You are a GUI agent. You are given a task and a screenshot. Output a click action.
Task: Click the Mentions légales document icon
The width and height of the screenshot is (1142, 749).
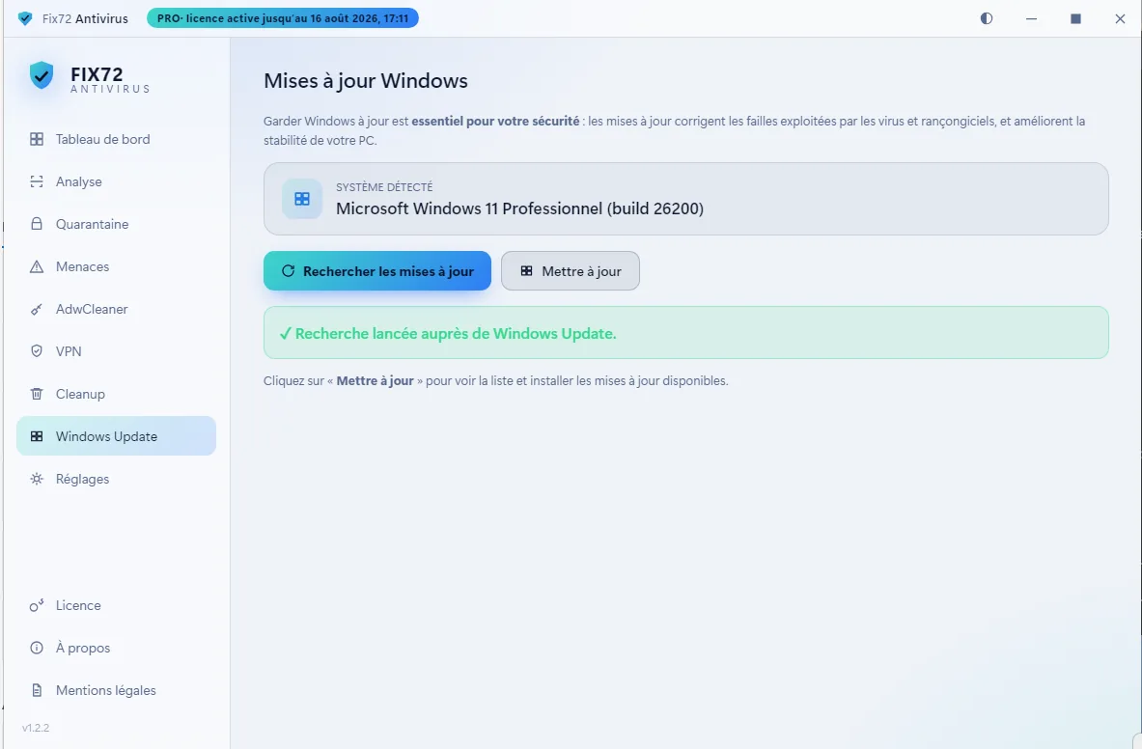37,690
